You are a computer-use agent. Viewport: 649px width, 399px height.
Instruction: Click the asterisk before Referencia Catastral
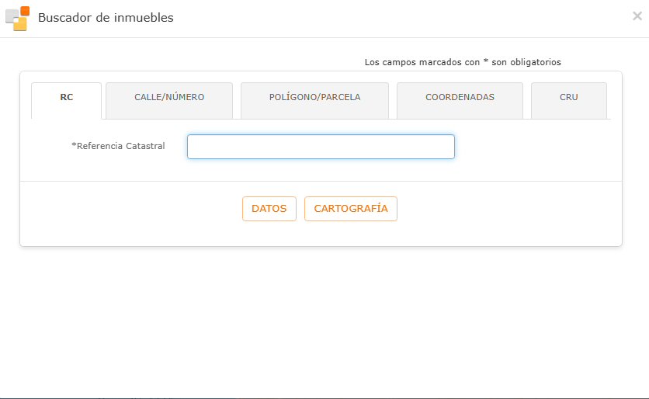[73, 145]
